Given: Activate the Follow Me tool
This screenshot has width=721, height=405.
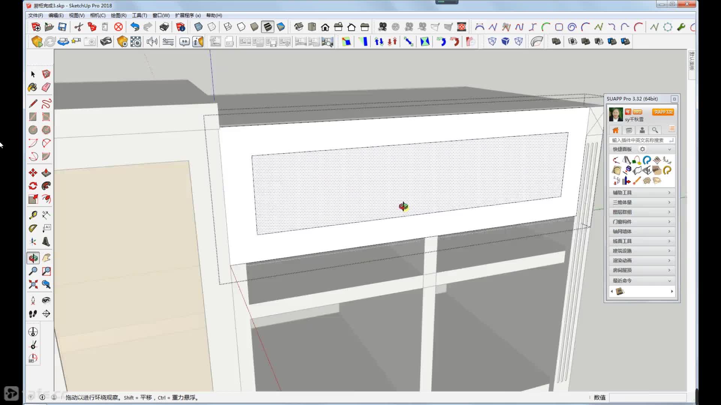Looking at the screenshot, I should [46, 186].
